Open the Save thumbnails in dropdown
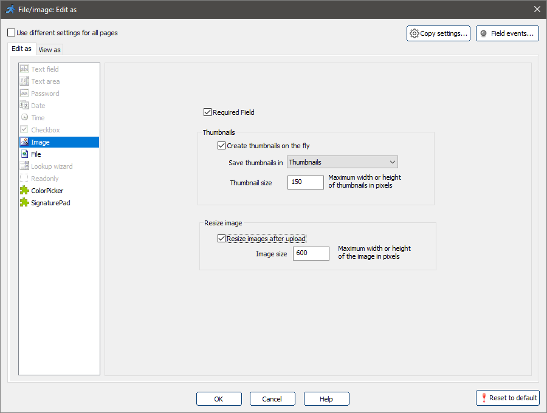 point(342,162)
